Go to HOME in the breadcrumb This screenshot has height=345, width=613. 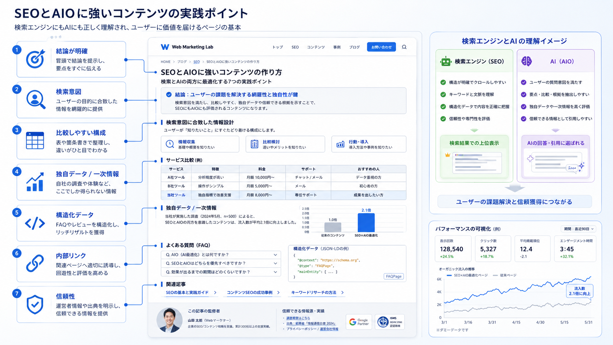pos(166,62)
